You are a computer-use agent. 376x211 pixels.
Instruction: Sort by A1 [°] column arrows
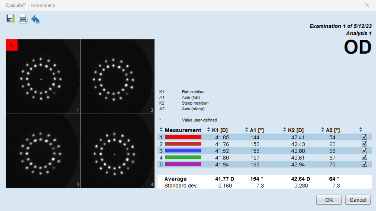[x=247, y=130]
